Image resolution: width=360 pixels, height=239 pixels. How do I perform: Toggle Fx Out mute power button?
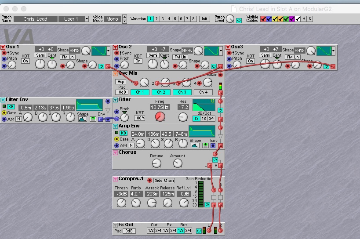pos(199,231)
